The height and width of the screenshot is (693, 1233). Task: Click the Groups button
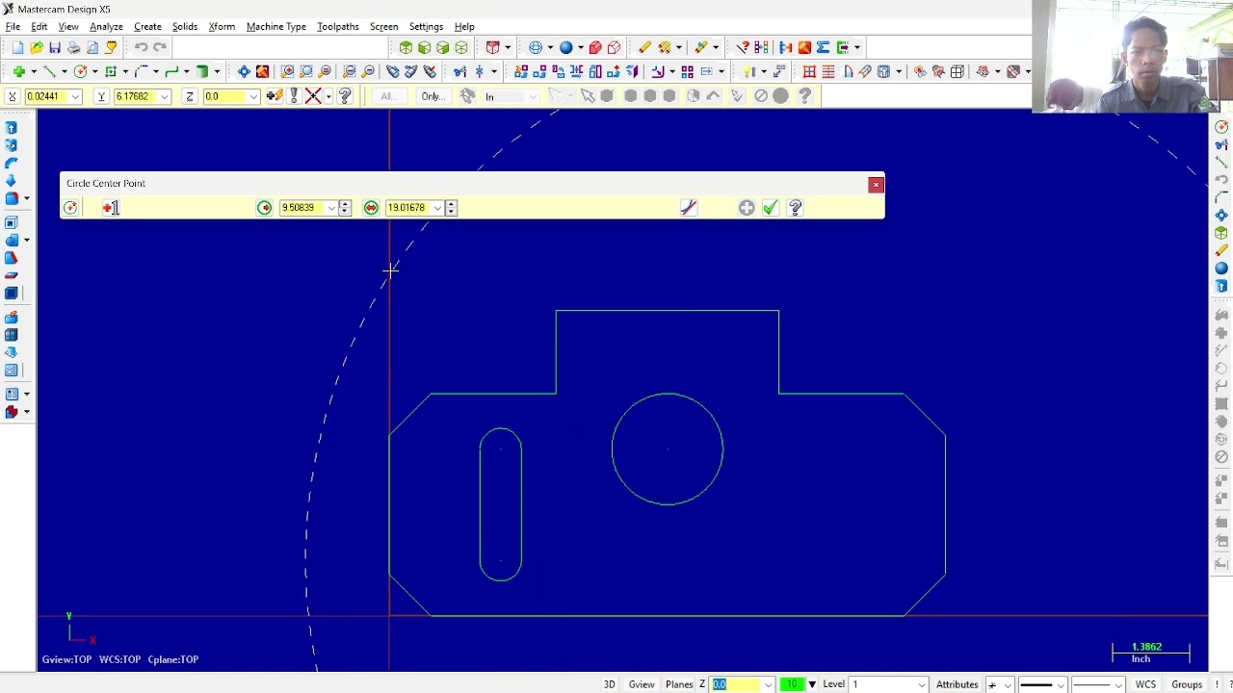coord(1187,684)
